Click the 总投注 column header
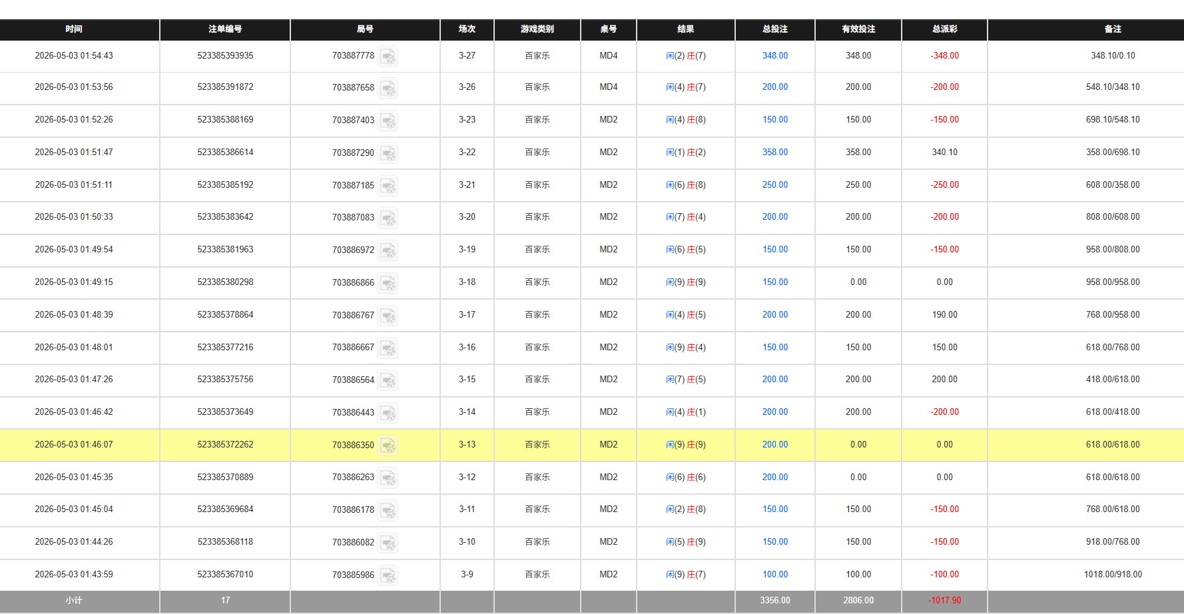Screen dimensions: 1184x614 tap(775, 29)
